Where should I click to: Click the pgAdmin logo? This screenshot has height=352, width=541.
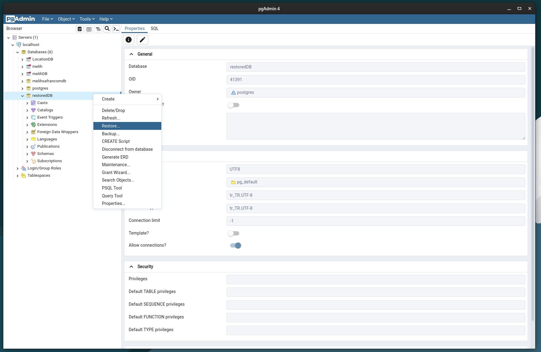click(20, 19)
